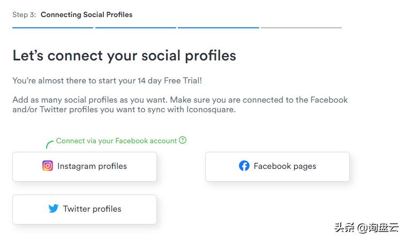Click the 'Add as many social profiles' paragraph
The width and height of the screenshot is (406, 240).
[180, 105]
